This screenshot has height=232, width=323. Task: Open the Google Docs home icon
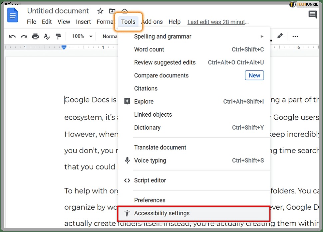13,15
